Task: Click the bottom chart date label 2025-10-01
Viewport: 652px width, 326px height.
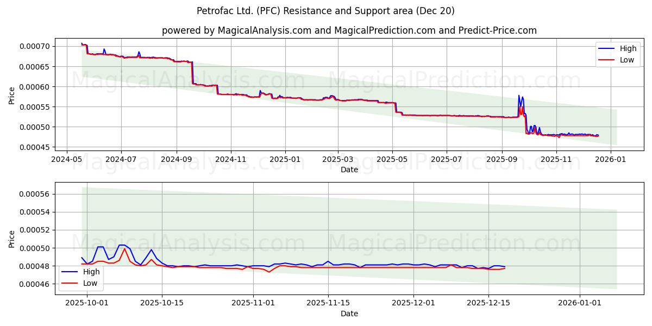Action: (87, 303)
